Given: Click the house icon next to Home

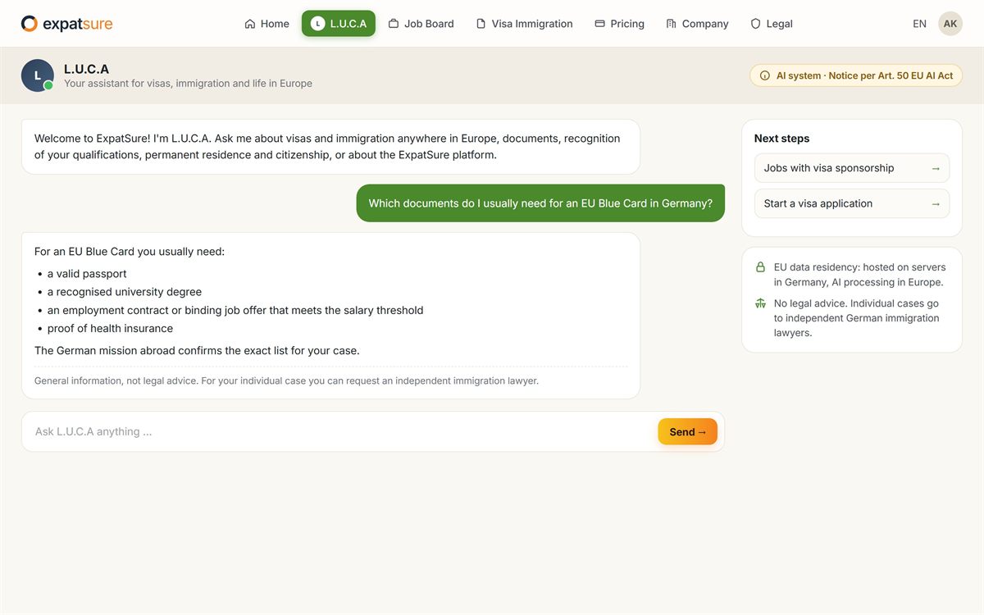Looking at the screenshot, I should [x=250, y=24].
